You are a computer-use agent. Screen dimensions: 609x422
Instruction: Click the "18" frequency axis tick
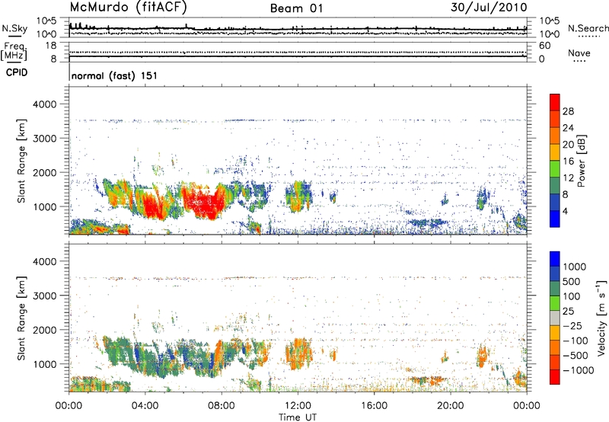[x=50, y=46]
